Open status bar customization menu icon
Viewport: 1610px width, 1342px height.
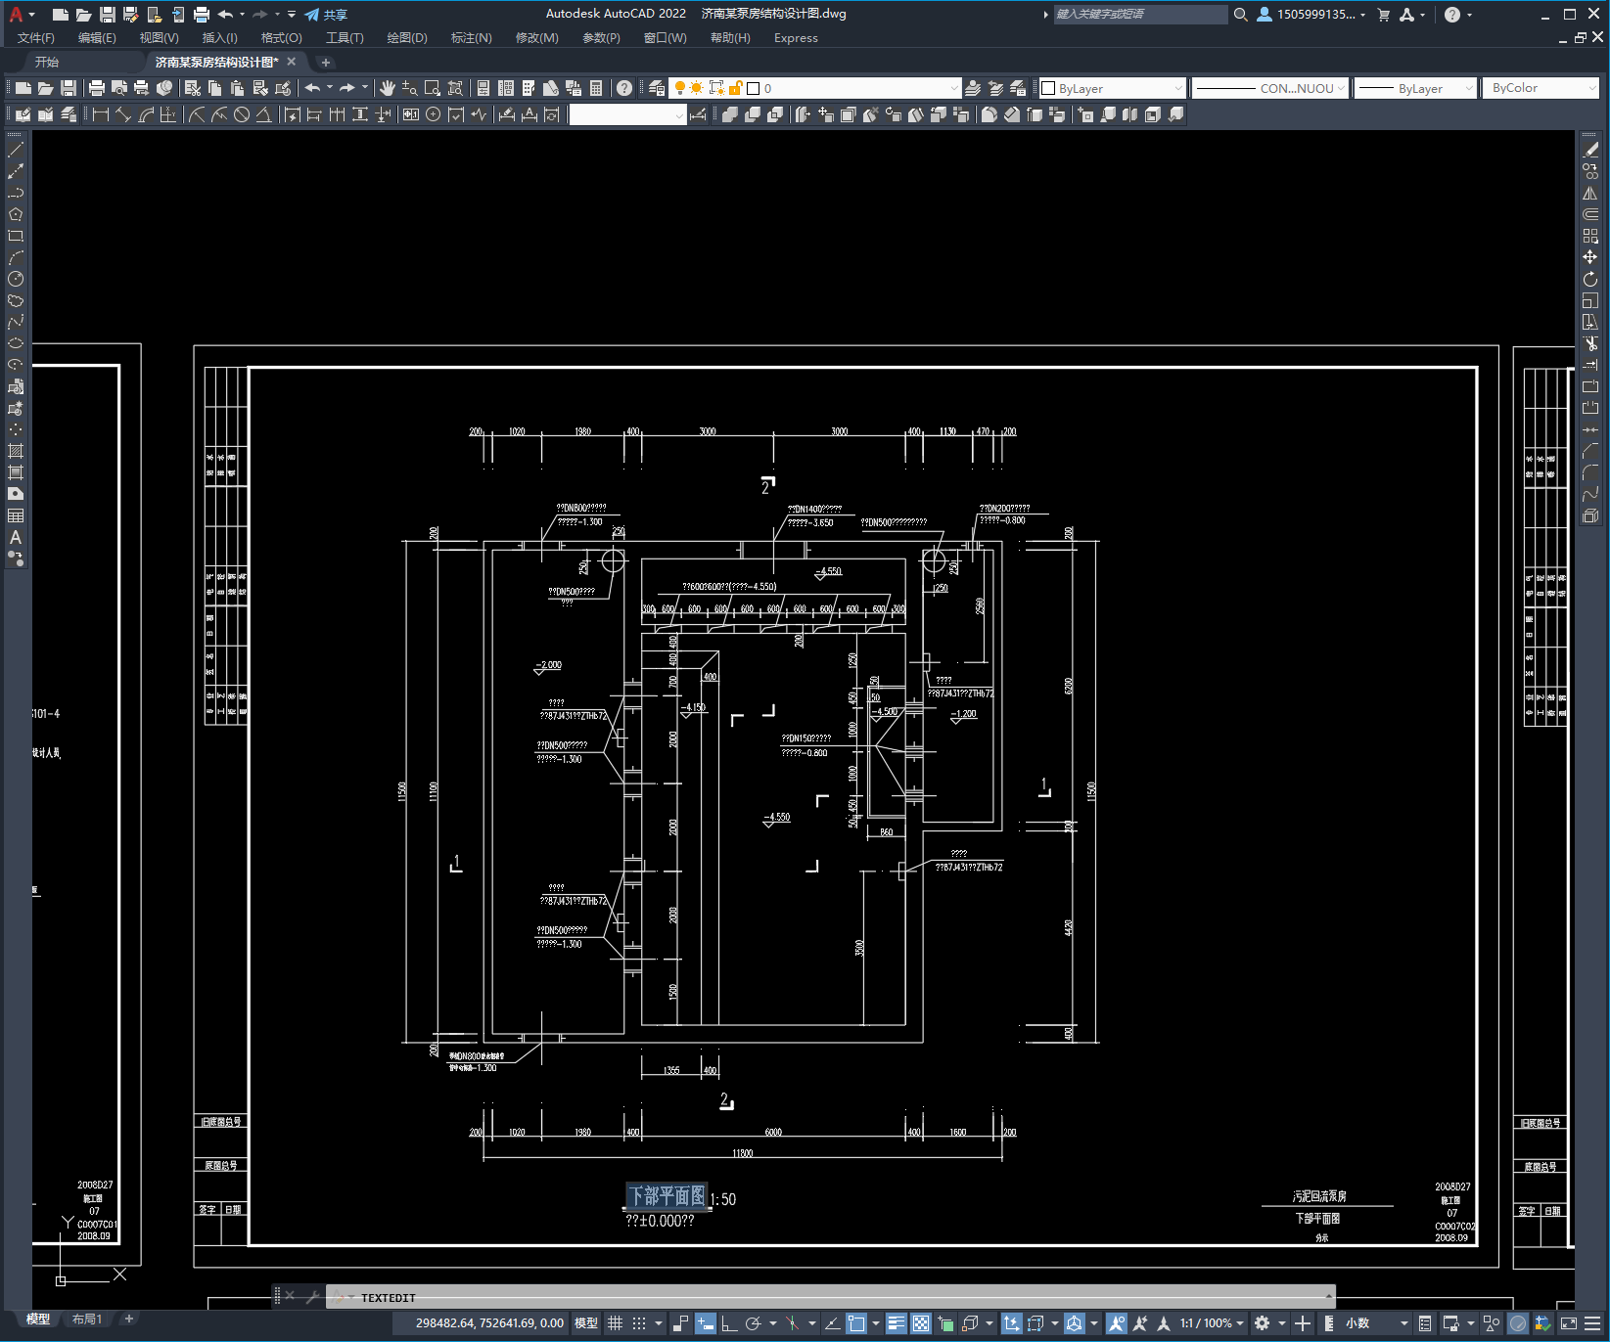click(1592, 1323)
